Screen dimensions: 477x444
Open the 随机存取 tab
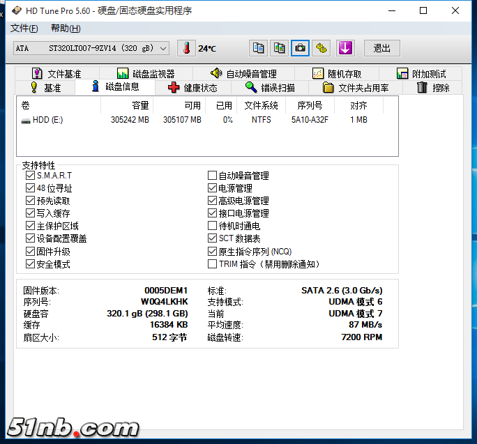tap(337, 74)
